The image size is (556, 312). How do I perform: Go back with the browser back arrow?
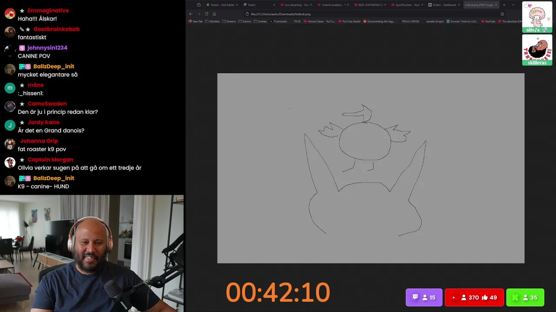click(191, 14)
